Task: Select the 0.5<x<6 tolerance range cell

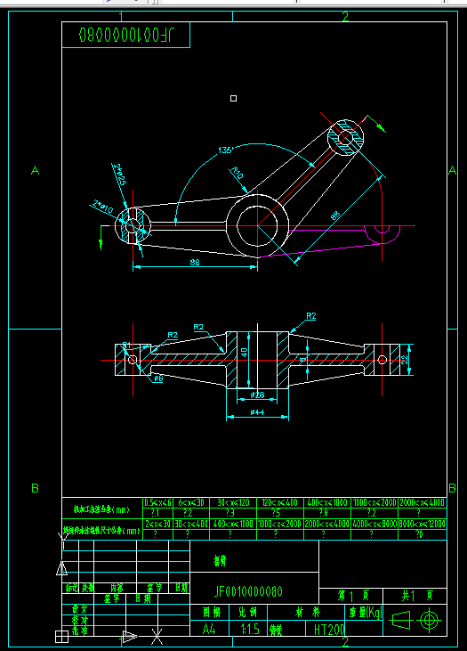Action: coord(157,502)
